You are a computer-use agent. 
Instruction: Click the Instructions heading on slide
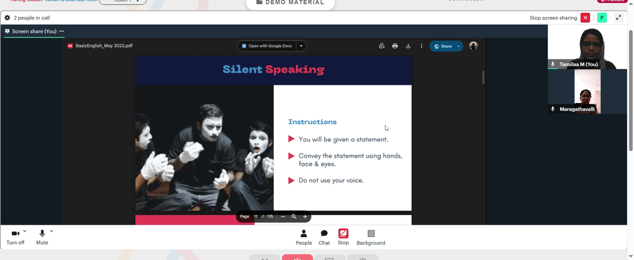(x=312, y=121)
